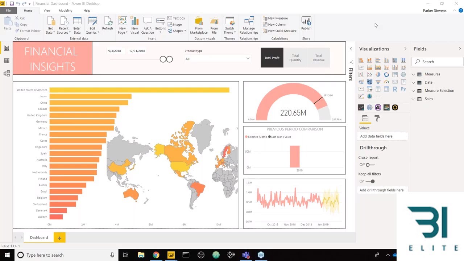This screenshot has height=261, width=464.
Task: Add a Python visual
Action: pos(403,89)
